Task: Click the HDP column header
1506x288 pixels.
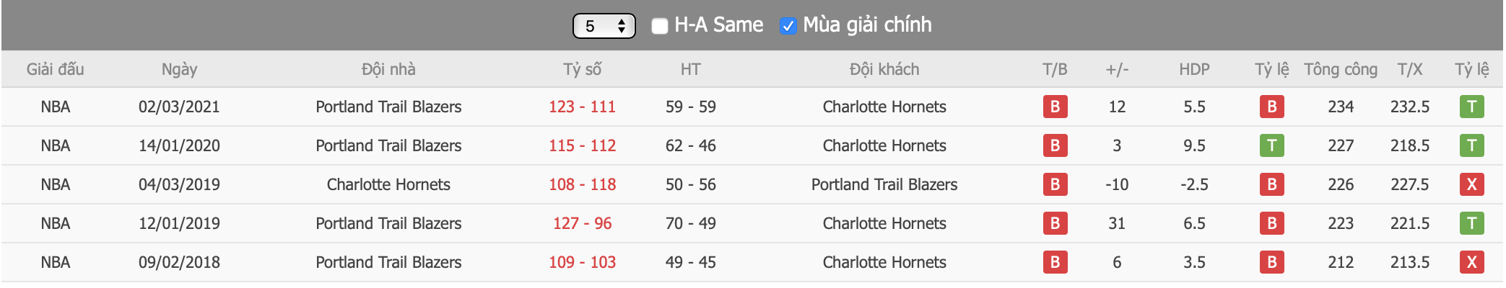Action: point(1194,70)
